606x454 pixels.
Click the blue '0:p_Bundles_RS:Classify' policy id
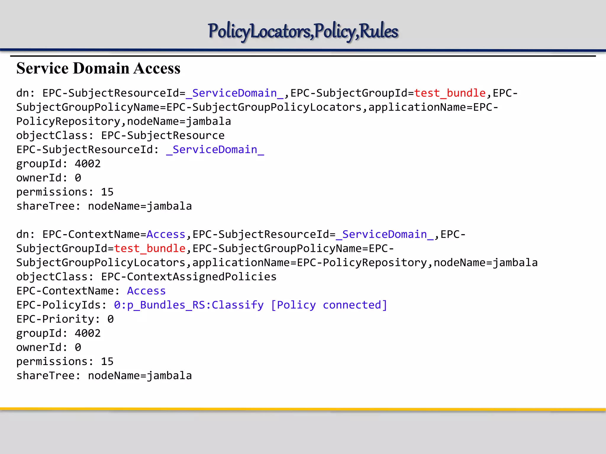pyautogui.click(x=189, y=305)
